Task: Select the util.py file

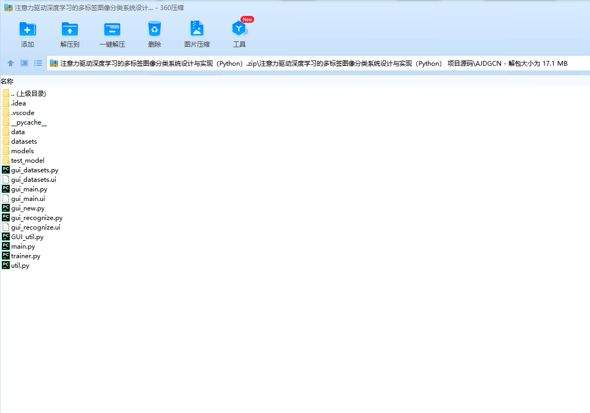Action: (x=16, y=265)
